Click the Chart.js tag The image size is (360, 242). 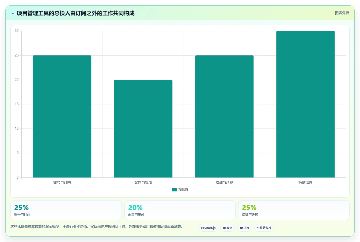[208, 228]
